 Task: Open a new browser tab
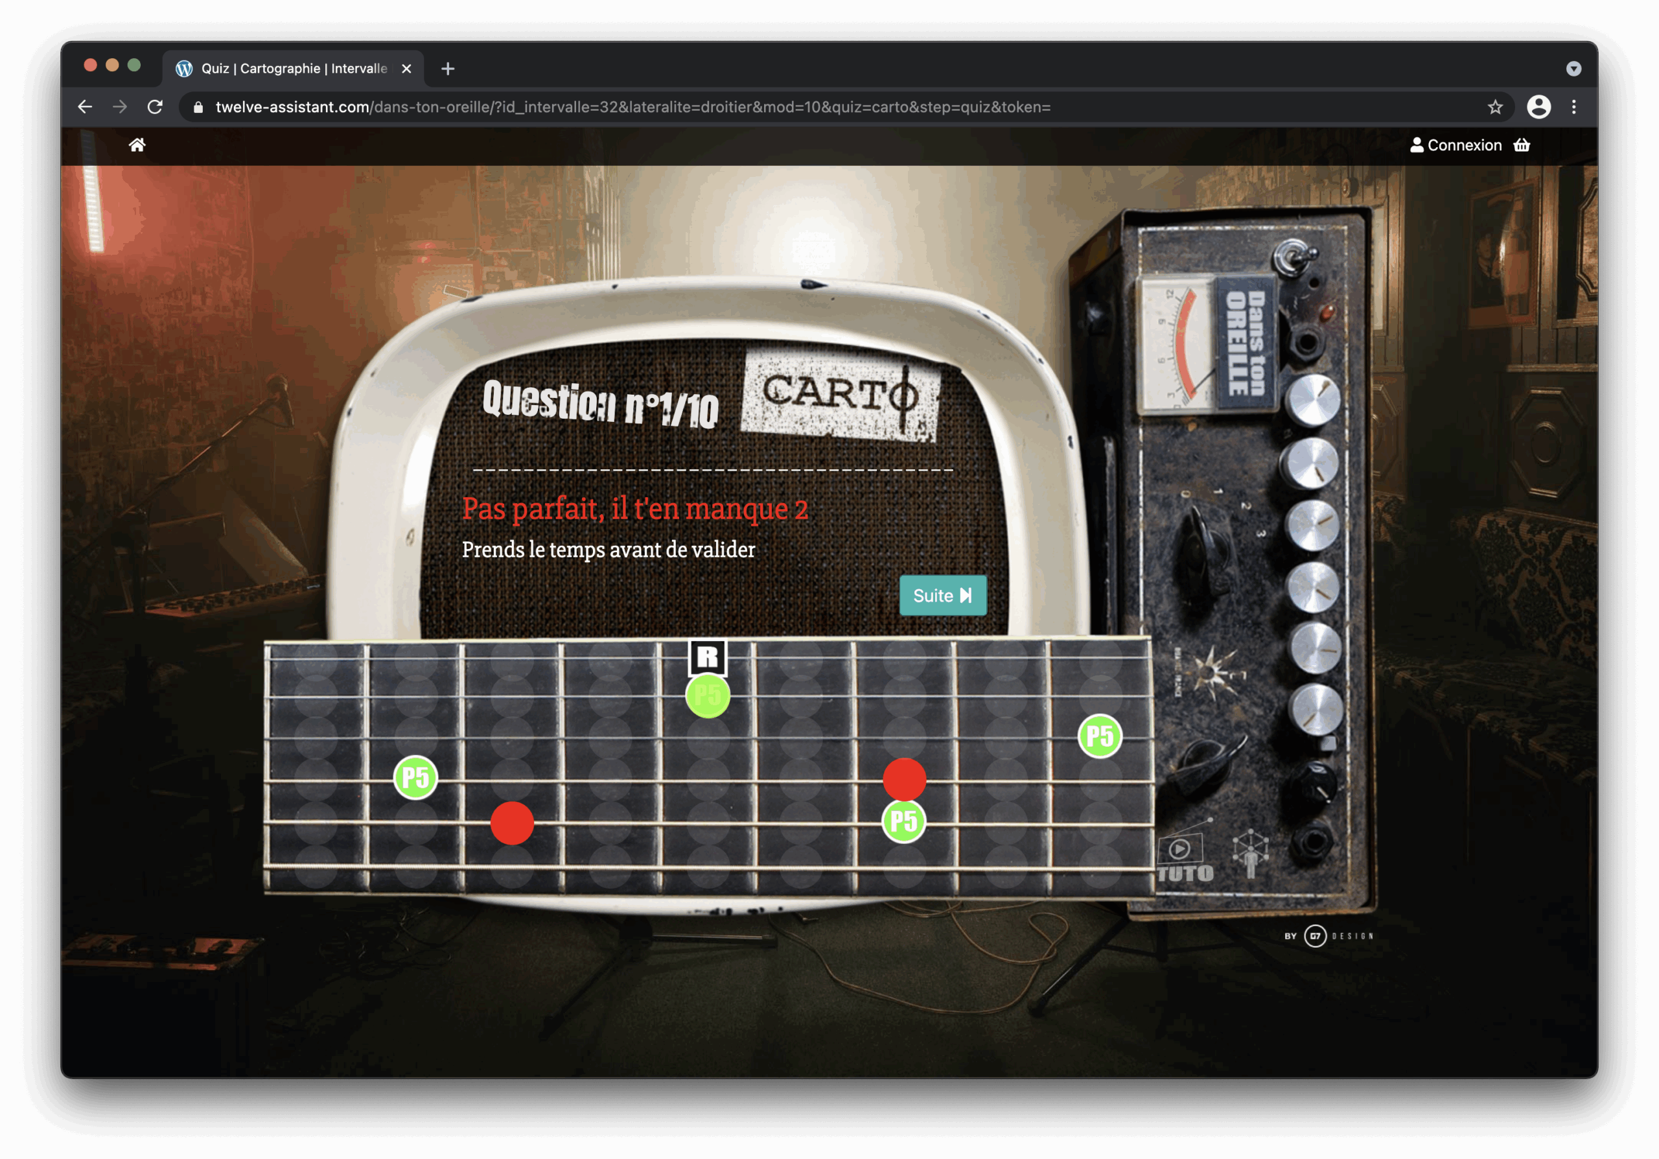pos(448,69)
